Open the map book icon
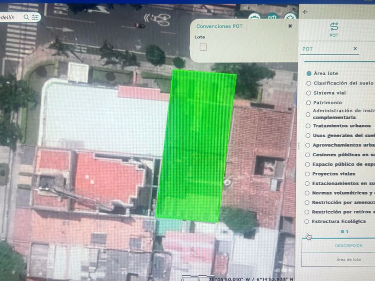 click(x=273, y=18)
